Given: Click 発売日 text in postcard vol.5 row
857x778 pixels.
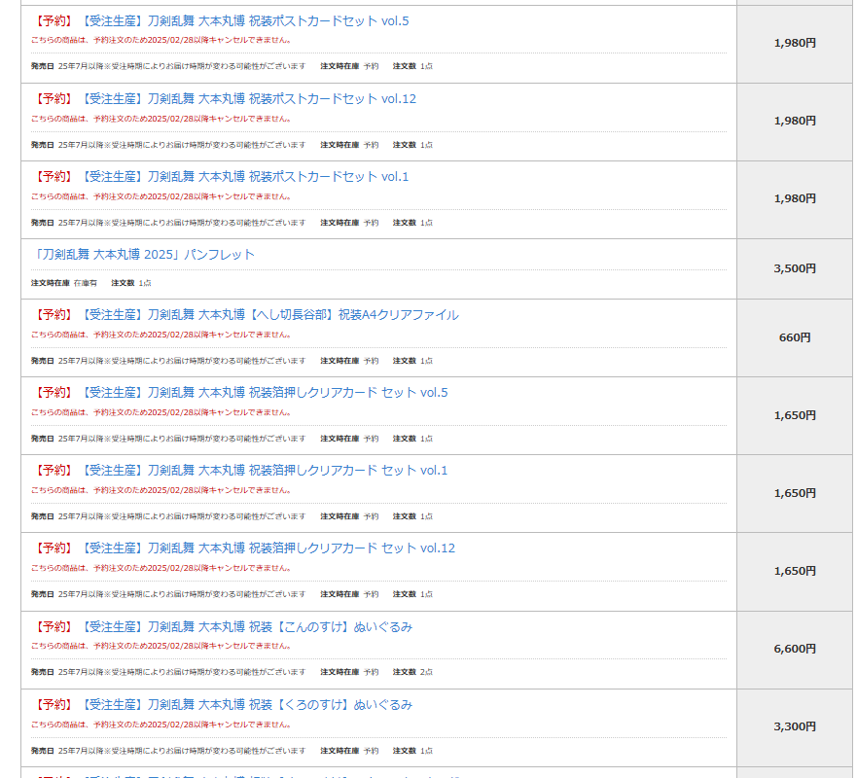Looking at the screenshot, I should (x=168, y=66).
